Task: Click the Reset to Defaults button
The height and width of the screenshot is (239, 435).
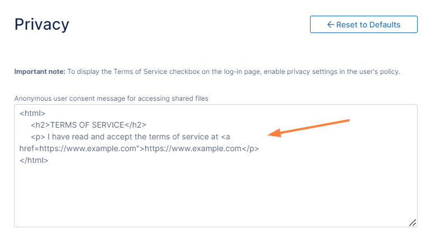Action: [x=363, y=25]
